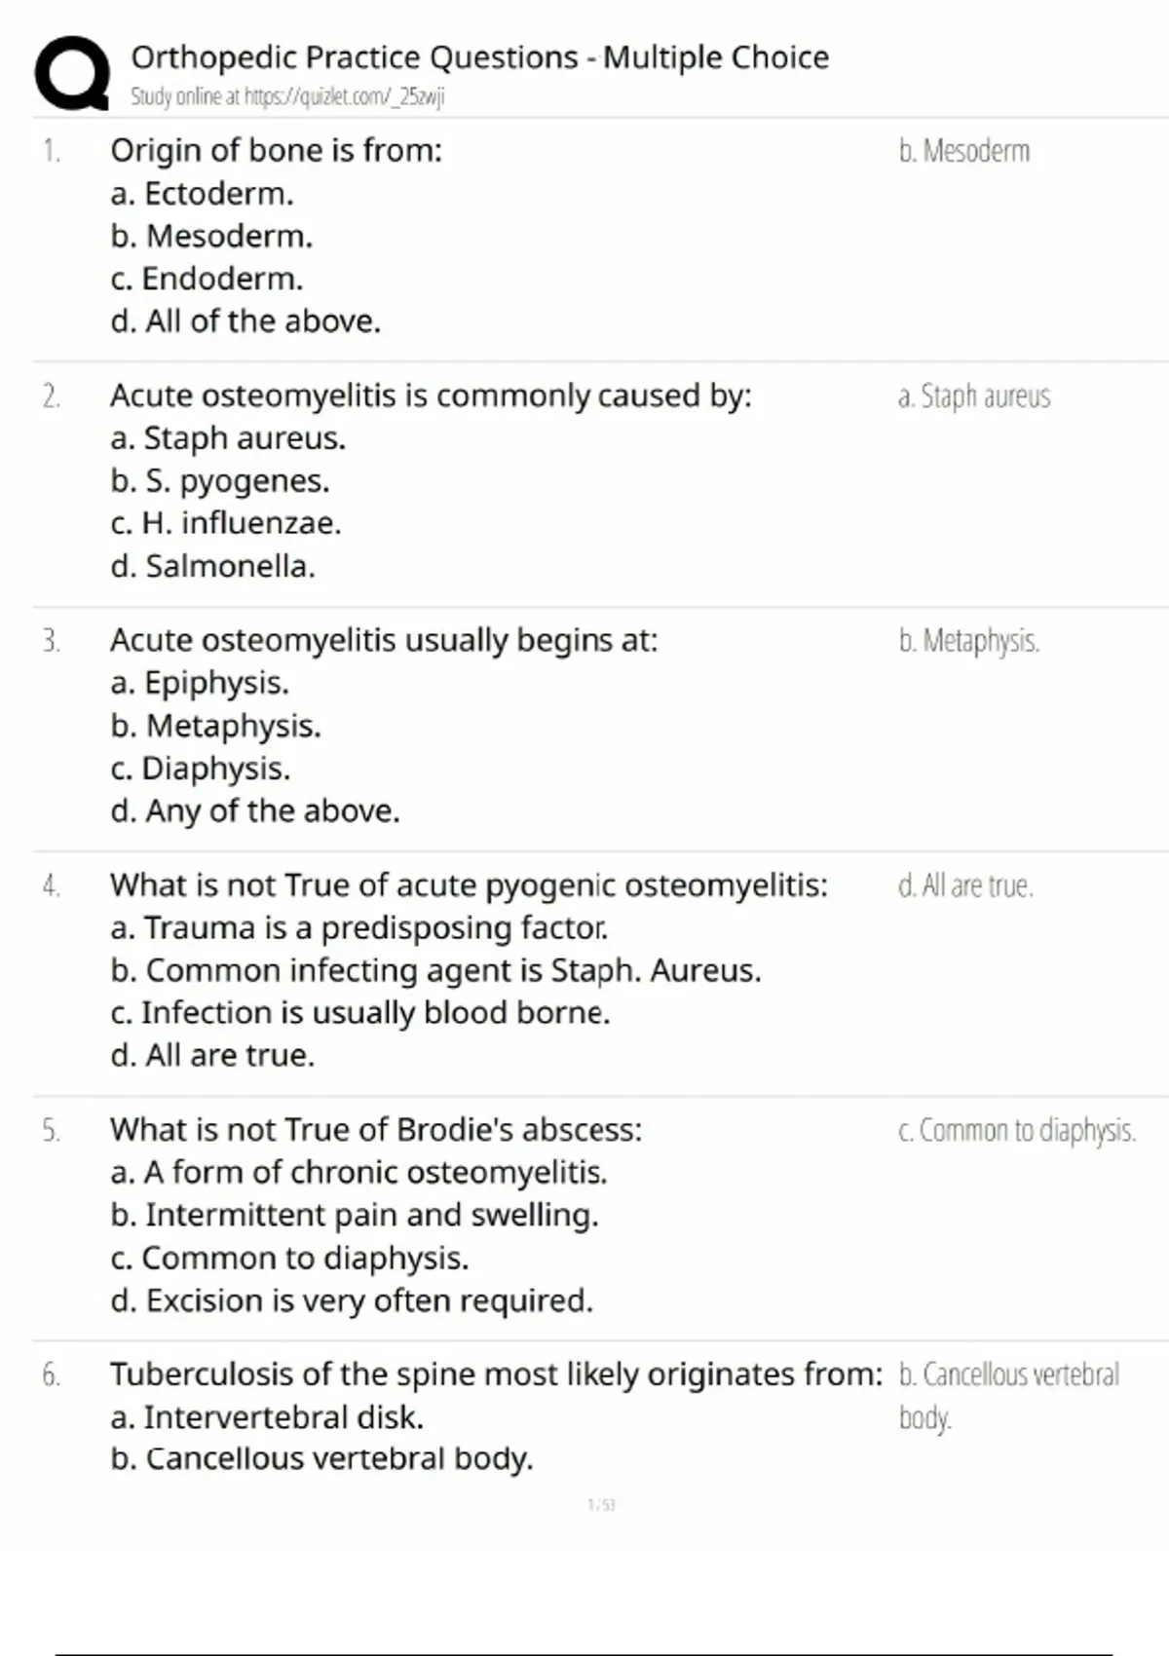This screenshot has height=1656, width=1169.
Task: Click answer key text a. Staph aureus
Action: pos(974,396)
